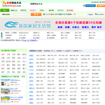This screenshot has height=105, width=105.
Task: Click 兼职在线 in the top links block
Action: pos(91,38)
